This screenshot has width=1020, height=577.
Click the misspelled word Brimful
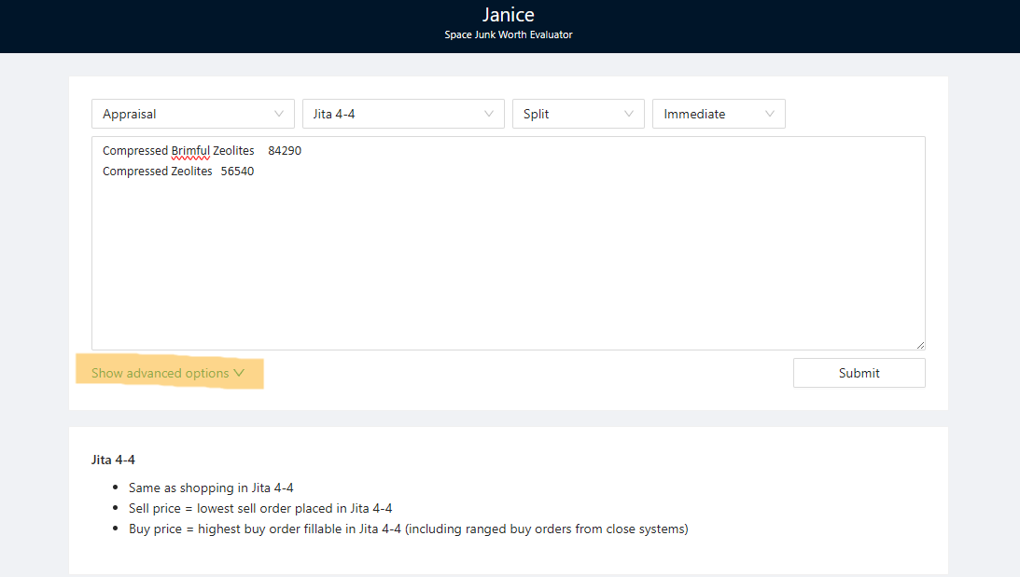(190, 150)
